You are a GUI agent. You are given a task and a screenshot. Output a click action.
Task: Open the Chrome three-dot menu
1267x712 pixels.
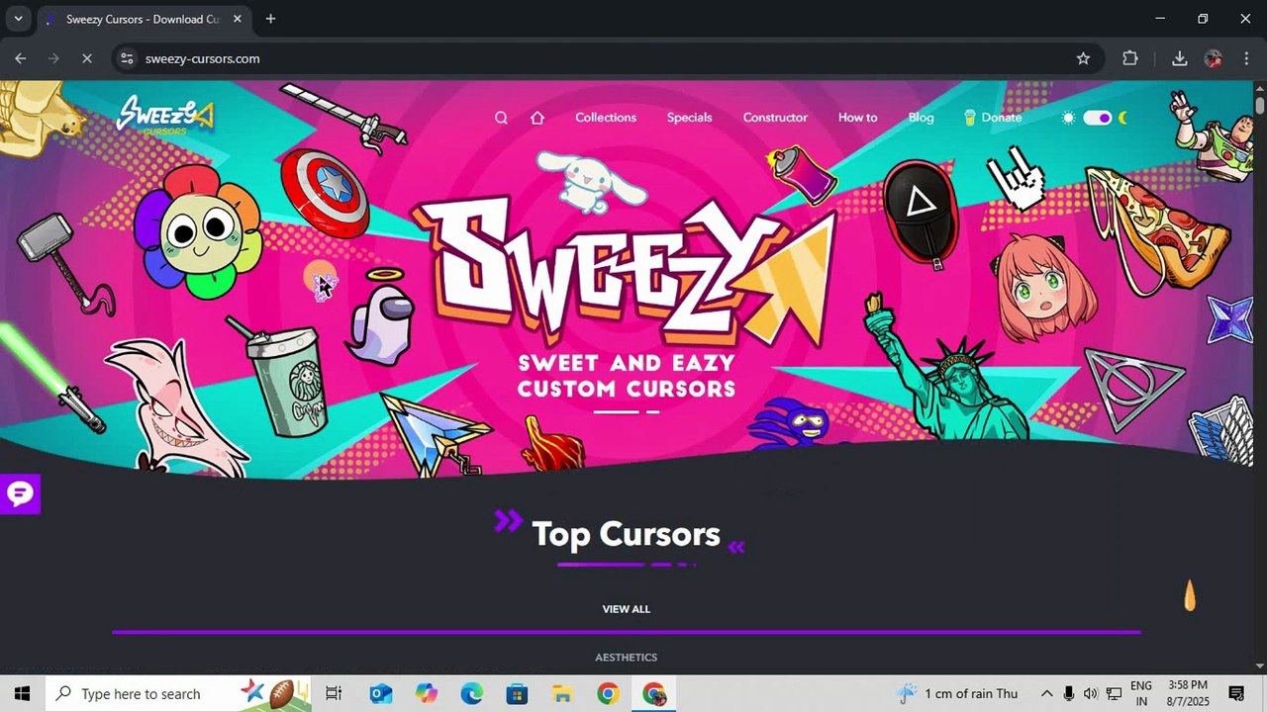[1246, 58]
